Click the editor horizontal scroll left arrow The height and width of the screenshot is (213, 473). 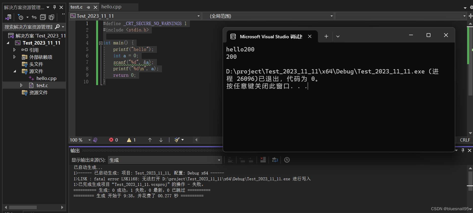(196, 140)
